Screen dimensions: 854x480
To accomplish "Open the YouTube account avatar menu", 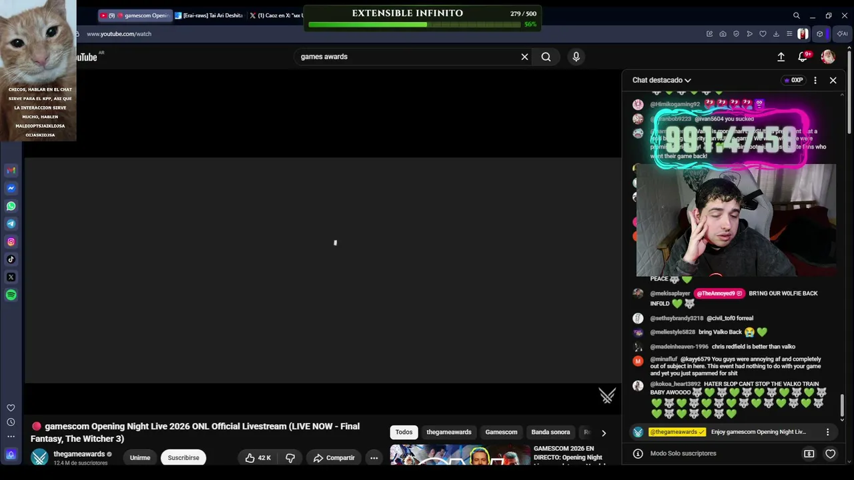I will (828, 57).
